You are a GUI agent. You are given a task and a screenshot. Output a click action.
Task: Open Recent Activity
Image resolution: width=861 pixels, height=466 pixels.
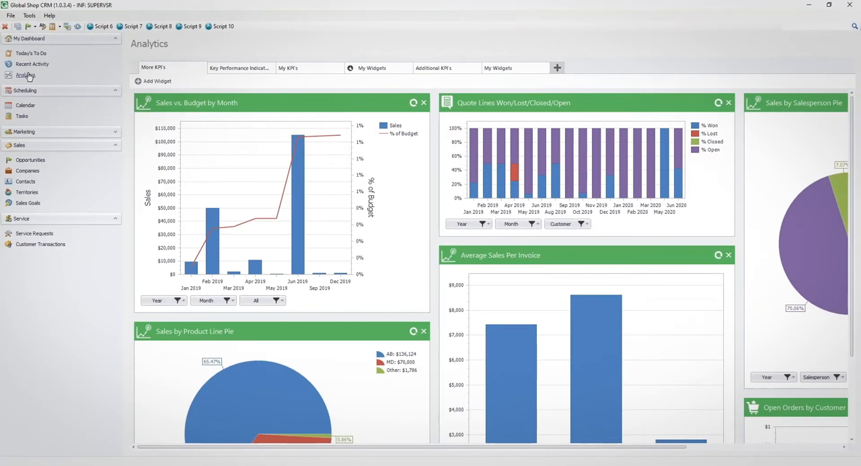point(32,64)
